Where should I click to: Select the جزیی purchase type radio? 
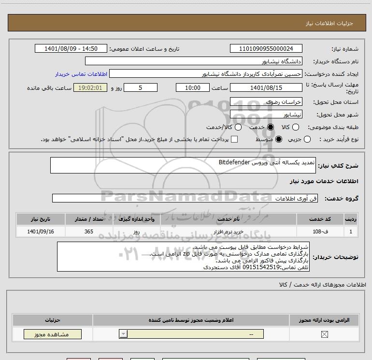pyautogui.click(x=307, y=139)
